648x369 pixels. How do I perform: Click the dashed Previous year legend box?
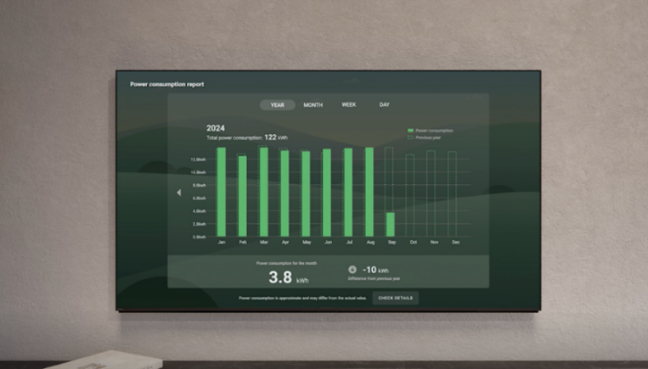pyautogui.click(x=410, y=137)
